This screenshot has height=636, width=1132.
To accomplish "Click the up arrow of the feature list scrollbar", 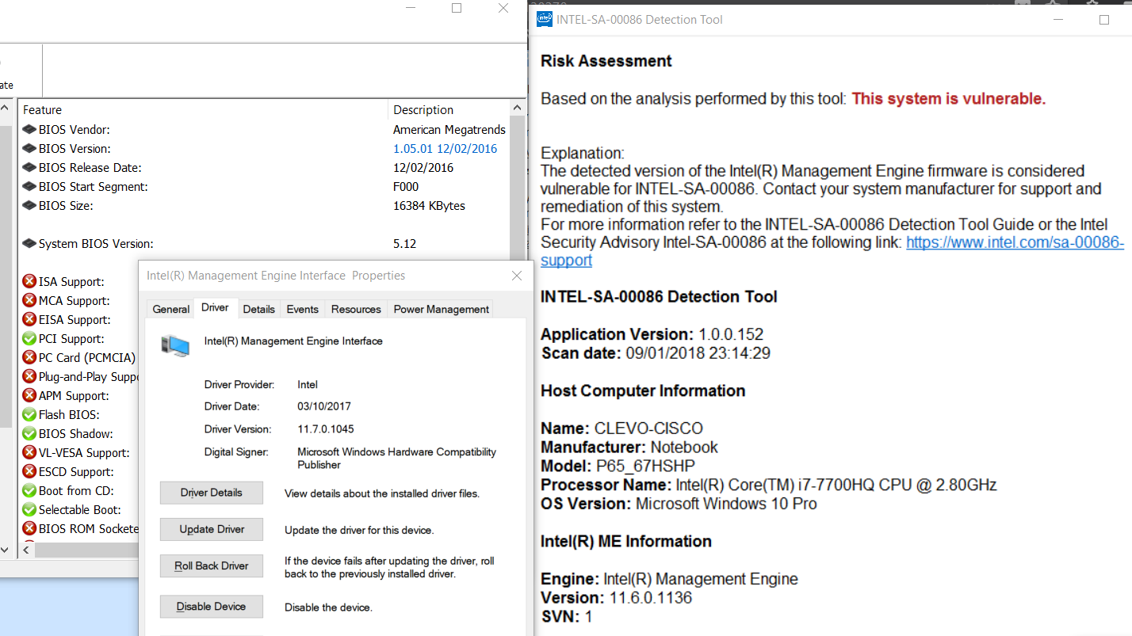I will point(518,108).
